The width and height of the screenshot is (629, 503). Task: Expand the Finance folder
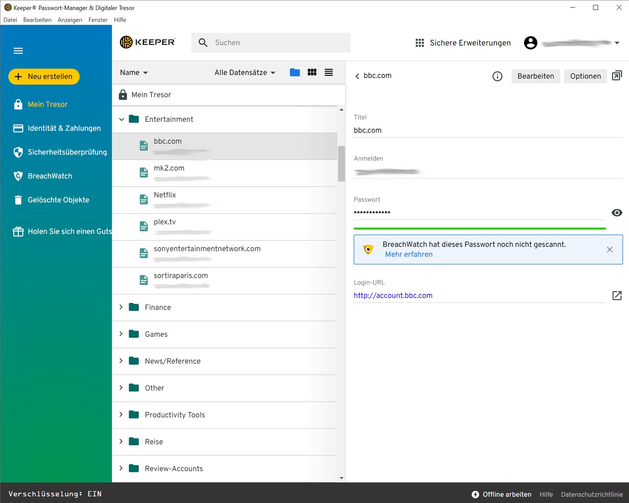(121, 307)
